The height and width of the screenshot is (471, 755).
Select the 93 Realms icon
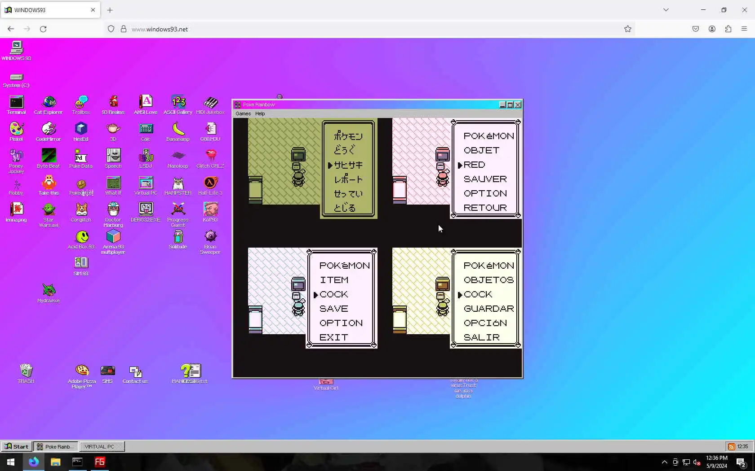click(113, 105)
